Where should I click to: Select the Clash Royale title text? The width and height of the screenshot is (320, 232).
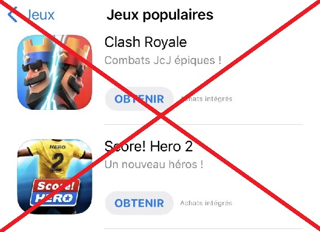point(146,42)
